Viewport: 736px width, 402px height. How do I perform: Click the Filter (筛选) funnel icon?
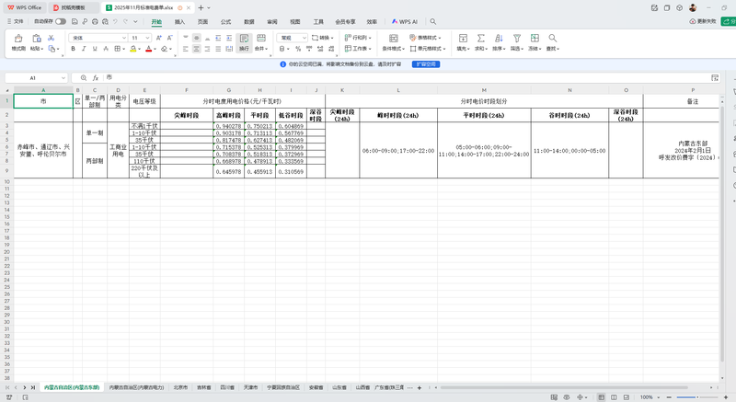coord(517,39)
